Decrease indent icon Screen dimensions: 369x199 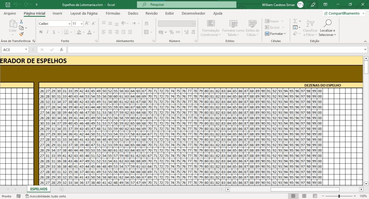(123, 32)
